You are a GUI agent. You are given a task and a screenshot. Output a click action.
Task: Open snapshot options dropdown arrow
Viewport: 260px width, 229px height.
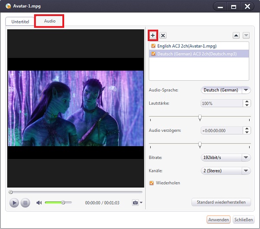(141, 203)
